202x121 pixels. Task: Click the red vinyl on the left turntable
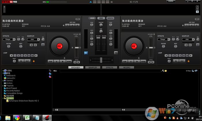point(60,46)
